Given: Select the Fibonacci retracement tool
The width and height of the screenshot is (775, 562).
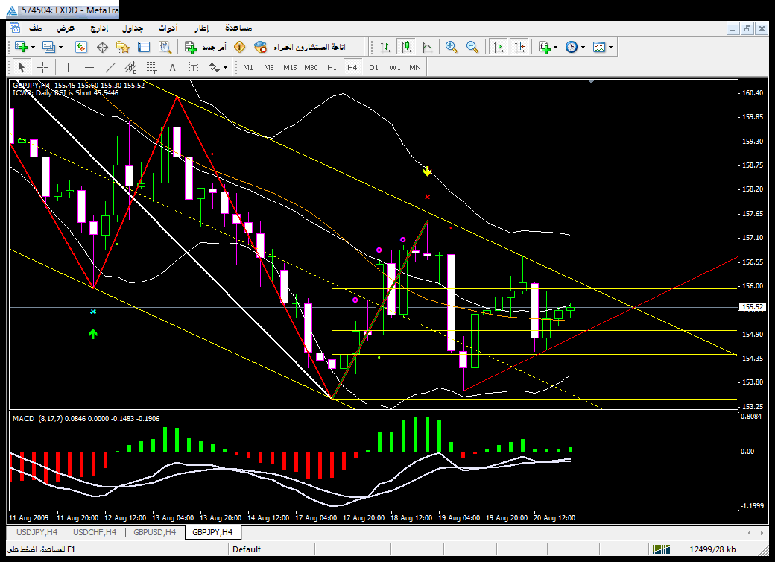Looking at the screenshot, I should (152, 67).
